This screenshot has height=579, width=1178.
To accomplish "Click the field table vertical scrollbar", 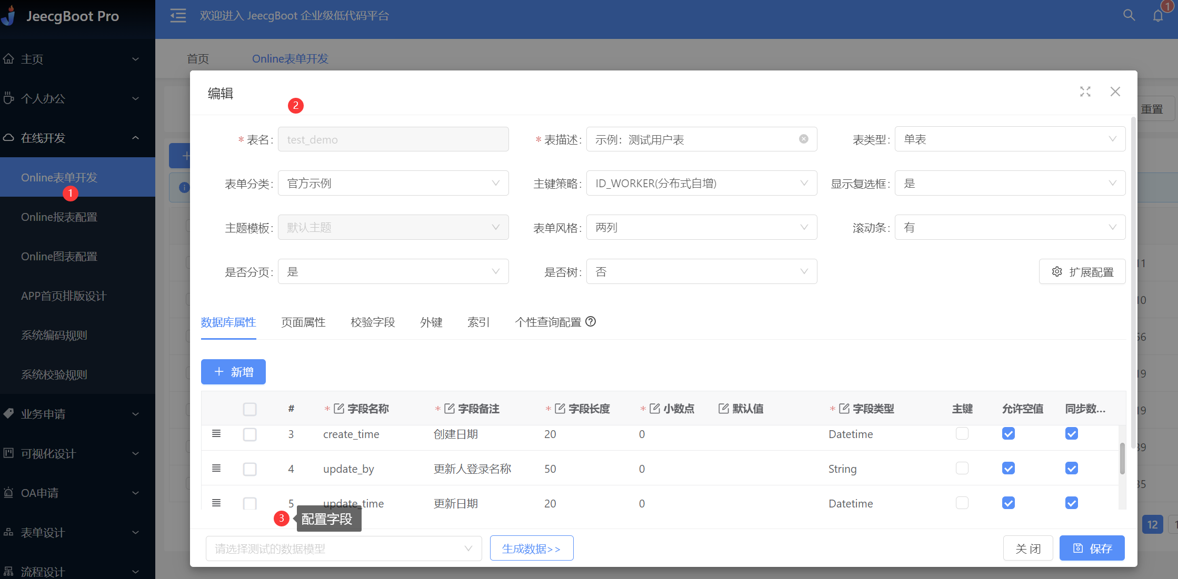I will click(1122, 459).
